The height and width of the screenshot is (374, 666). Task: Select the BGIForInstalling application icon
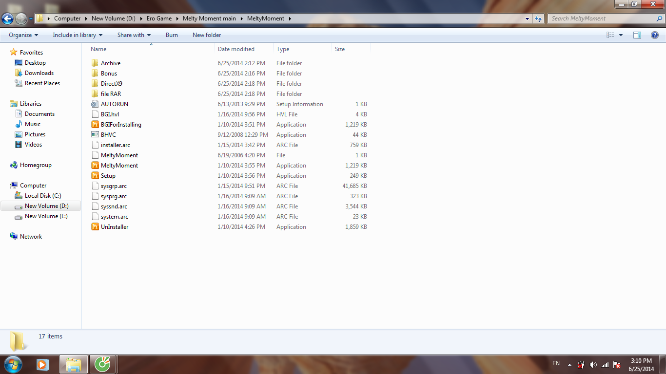pyautogui.click(x=95, y=125)
